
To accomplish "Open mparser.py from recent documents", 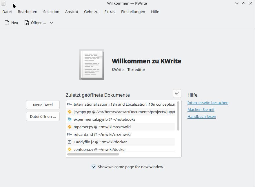I will click(102, 127).
